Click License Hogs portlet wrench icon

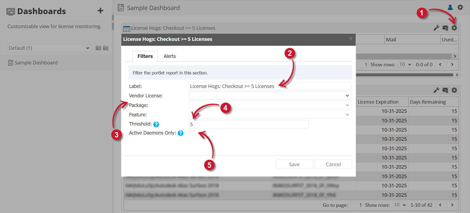click(x=436, y=28)
